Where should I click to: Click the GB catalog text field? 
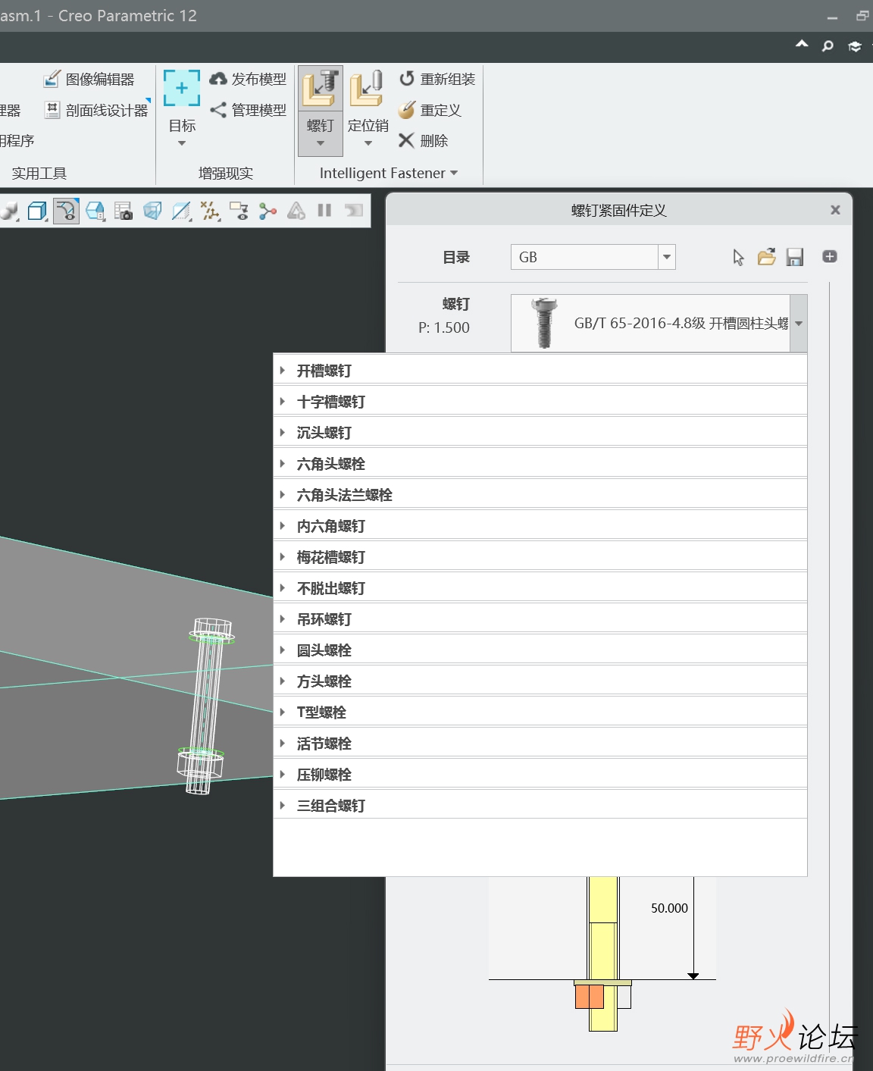[584, 257]
